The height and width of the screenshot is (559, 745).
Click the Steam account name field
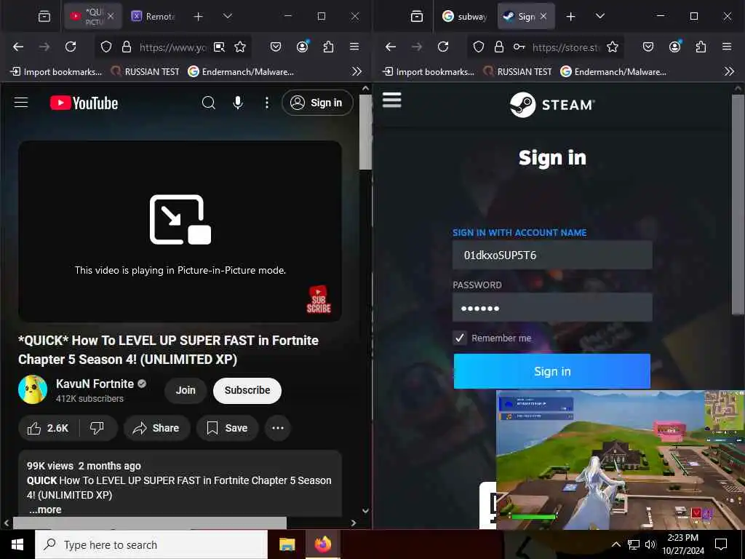coord(552,255)
